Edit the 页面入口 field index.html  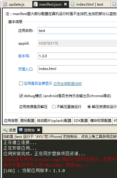[77, 69]
